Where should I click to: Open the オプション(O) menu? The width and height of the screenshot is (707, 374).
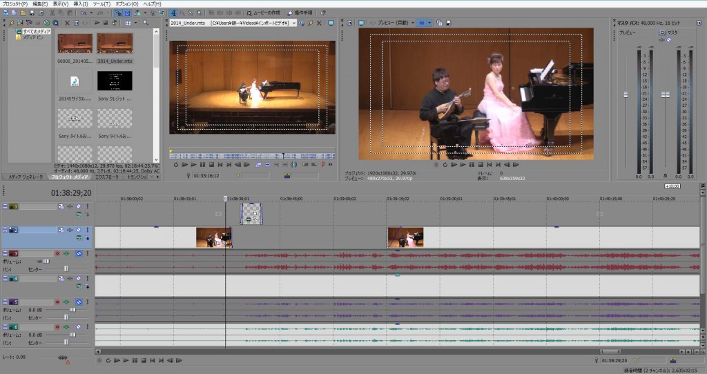(127, 3)
